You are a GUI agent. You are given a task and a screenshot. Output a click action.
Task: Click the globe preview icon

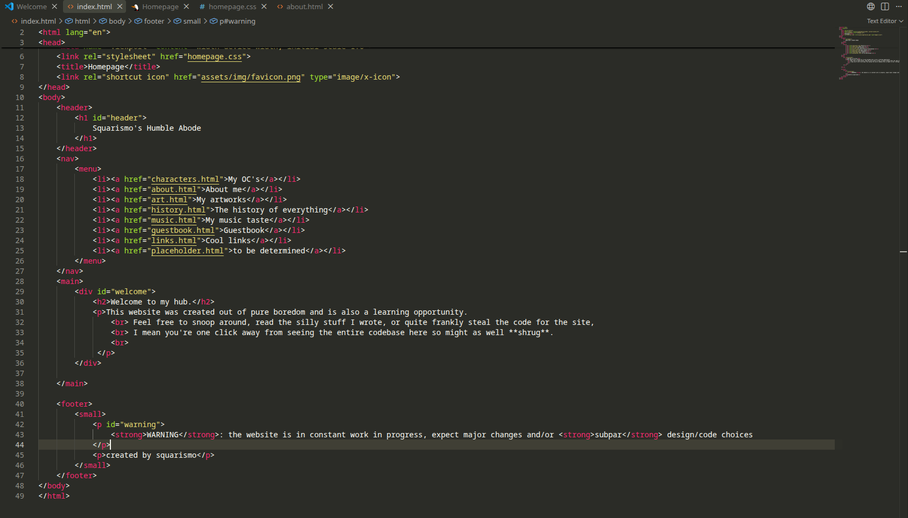tap(871, 6)
